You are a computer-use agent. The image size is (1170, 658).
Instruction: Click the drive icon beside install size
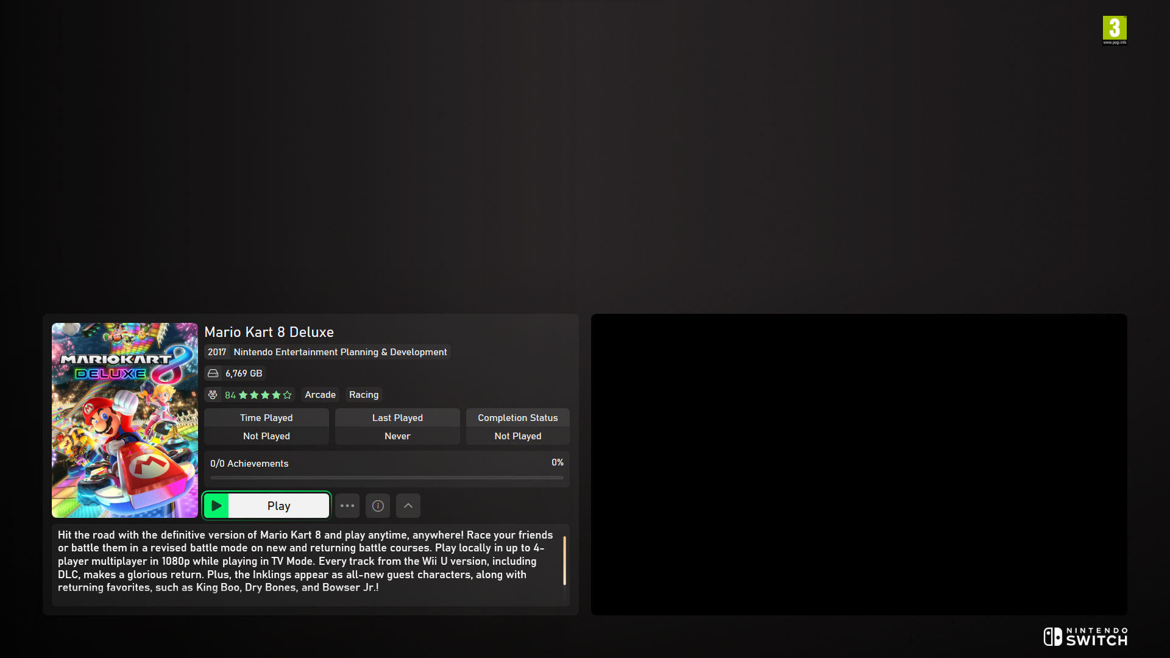[x=213, y=373]
